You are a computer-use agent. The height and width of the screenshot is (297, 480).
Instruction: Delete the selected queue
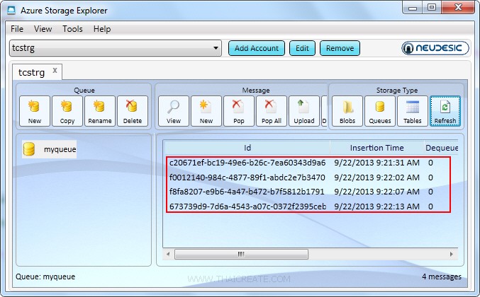[x=133, y=111]
